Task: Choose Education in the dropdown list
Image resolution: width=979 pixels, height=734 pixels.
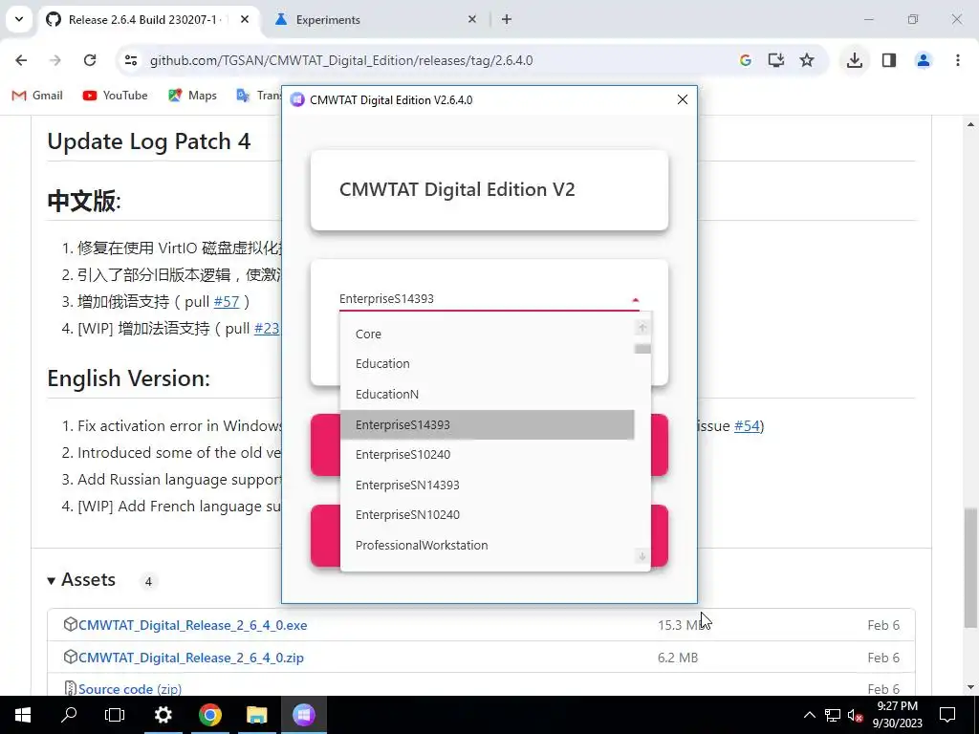Action: 487,364
